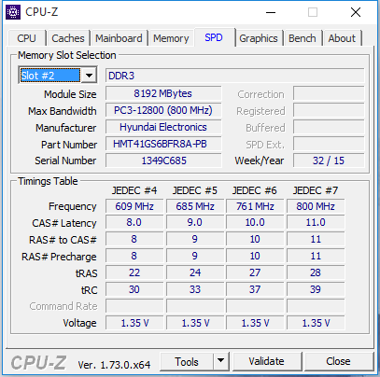Minimize the CPU-Z window
This screenshot has height=377, width=380.
271,12
